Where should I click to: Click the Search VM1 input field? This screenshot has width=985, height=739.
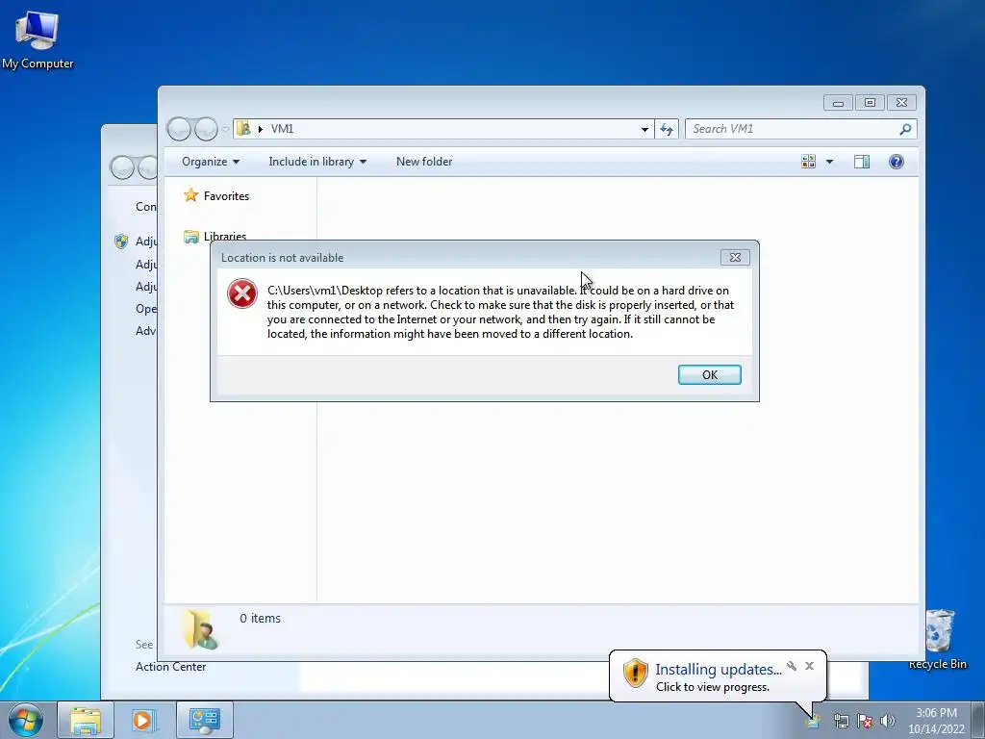pos(792,129)
